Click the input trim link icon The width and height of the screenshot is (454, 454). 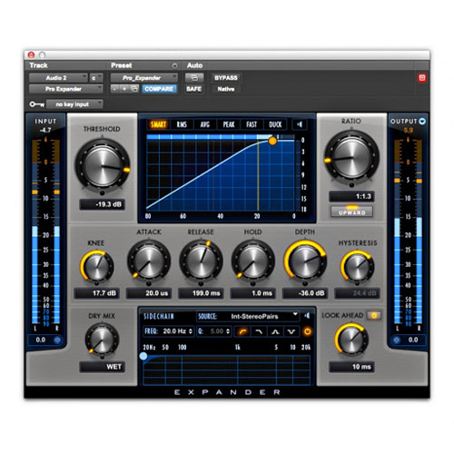pyautogui.click(x=57, y=340)
